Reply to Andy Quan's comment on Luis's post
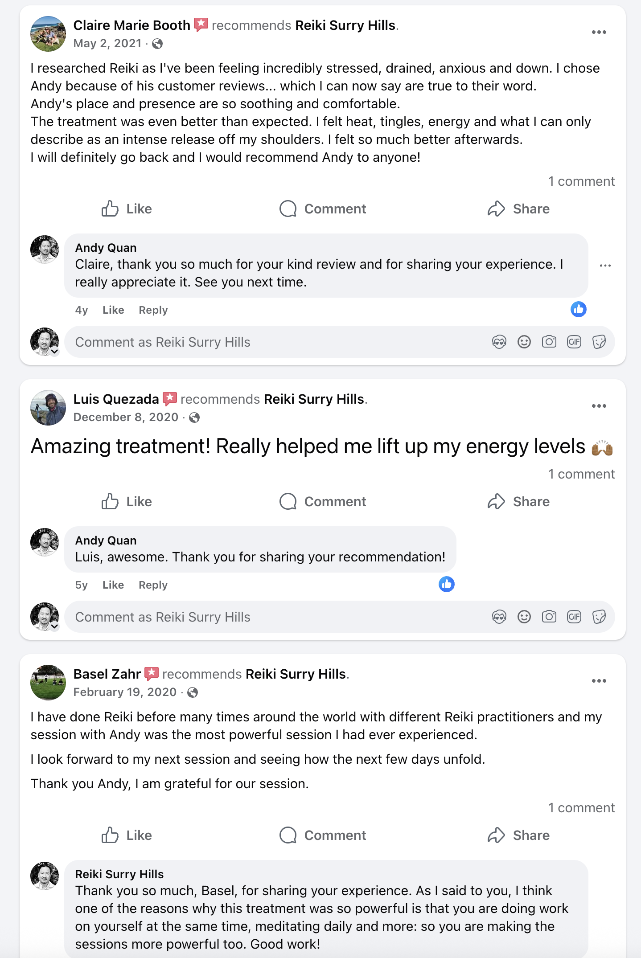 153,585
